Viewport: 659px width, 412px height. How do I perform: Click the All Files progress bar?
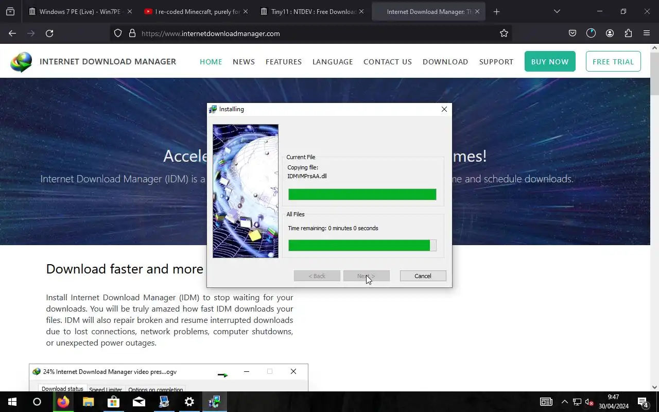[362, 246]
